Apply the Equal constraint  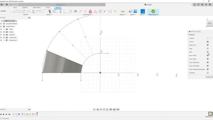click(x=76, y=11)
